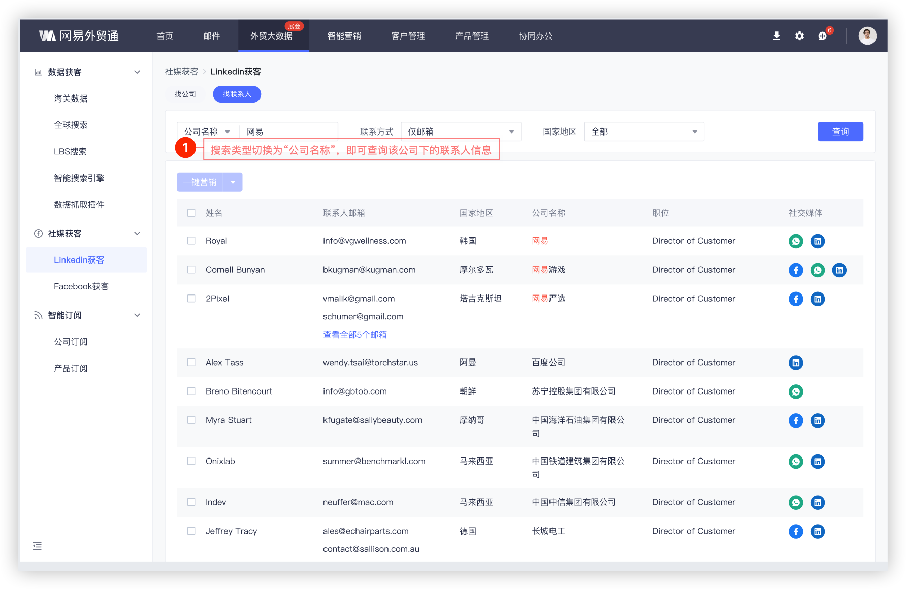Open 公司订阅 in sidebar
Screen dimensions: 906x589
[71, 342]
